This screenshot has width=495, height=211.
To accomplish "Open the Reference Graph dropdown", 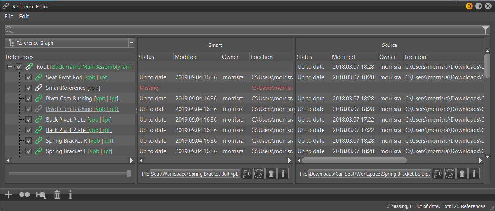I will (x=70, y=43).
